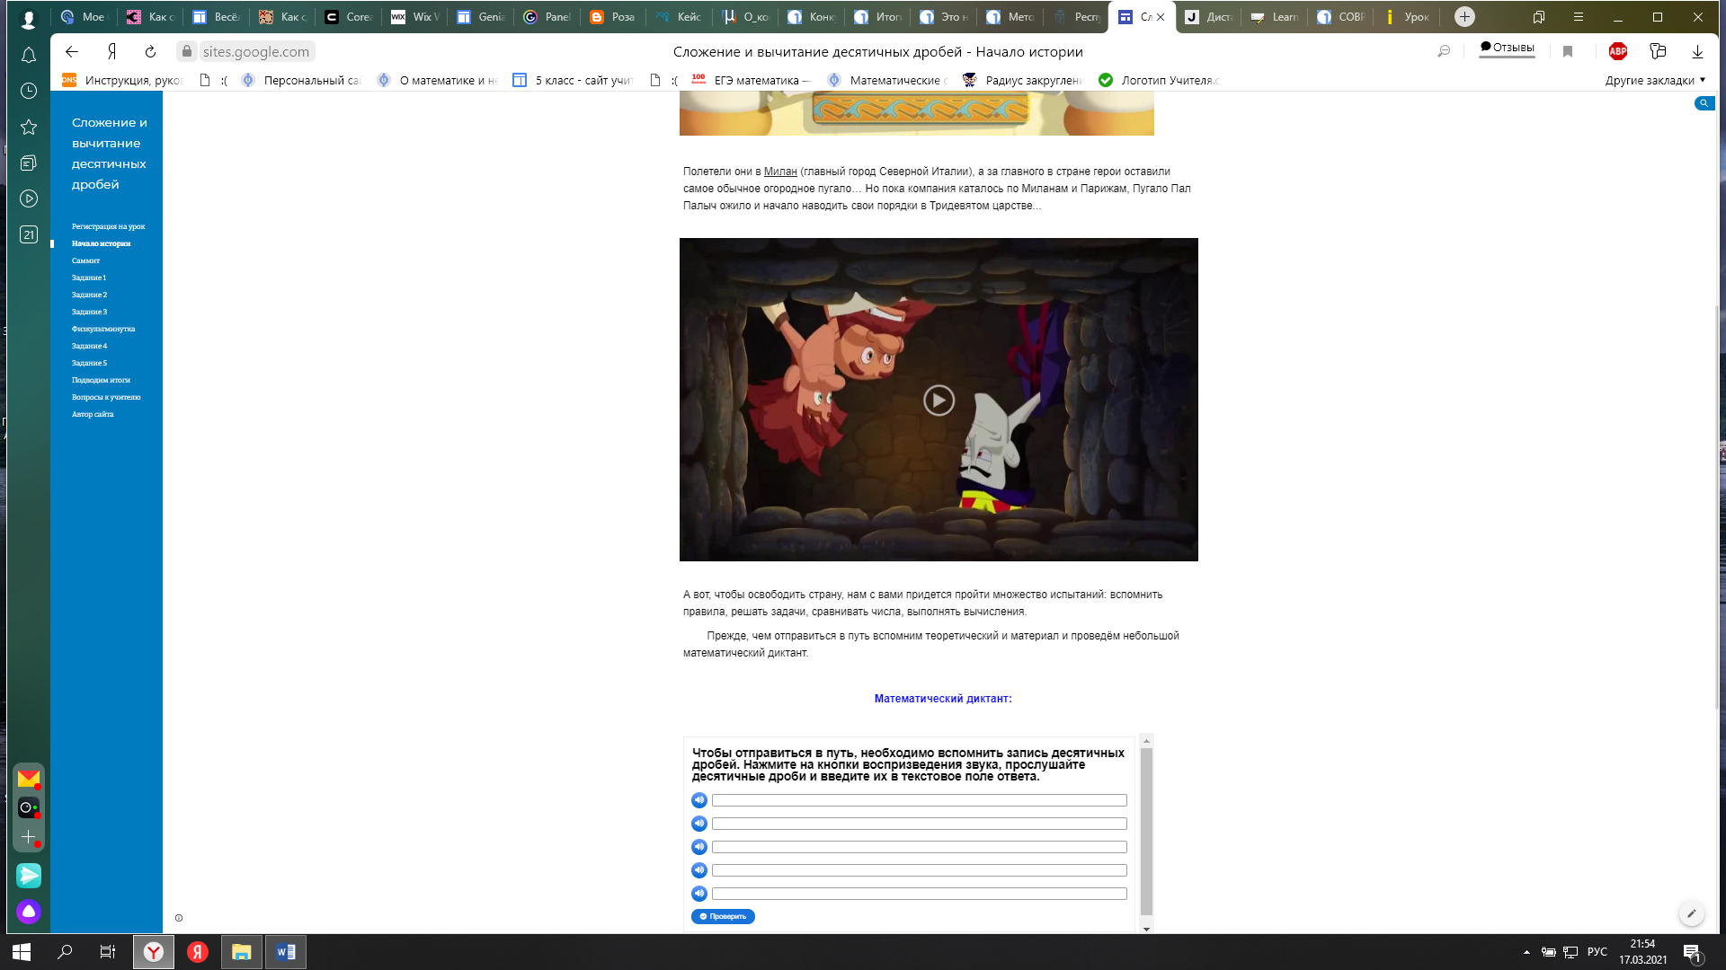Open a new browser tab
This screenshot has height=970, width=1726.
pyautogui.click(x=1464, y=16)
